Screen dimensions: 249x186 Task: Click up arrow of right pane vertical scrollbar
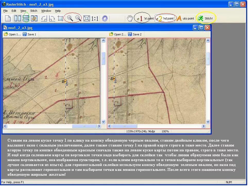coord(208,41)
